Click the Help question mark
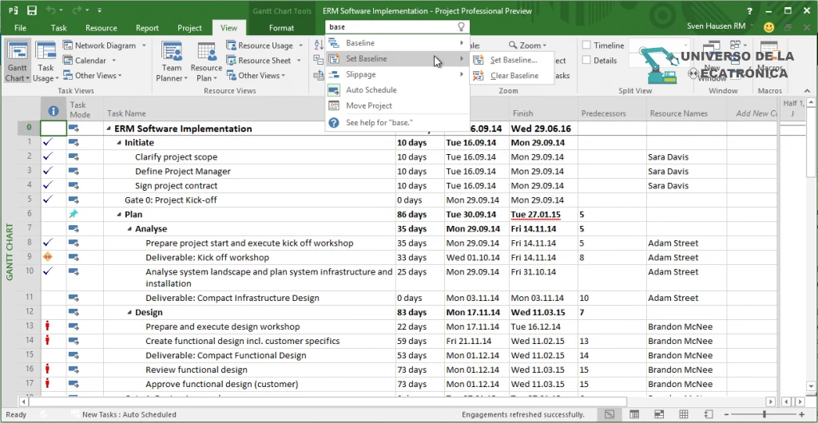 point(749,10)
